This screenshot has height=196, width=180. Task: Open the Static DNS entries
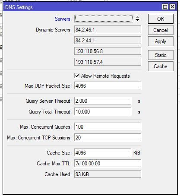point(161,55)
